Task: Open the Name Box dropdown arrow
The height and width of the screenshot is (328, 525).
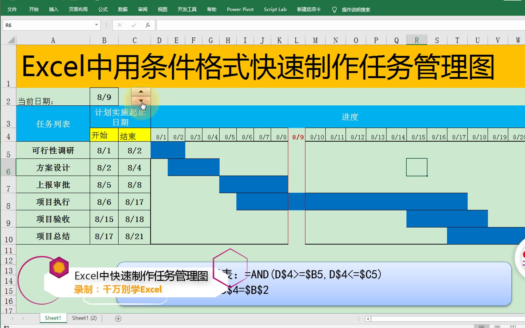Action: (x=97, y=25)
